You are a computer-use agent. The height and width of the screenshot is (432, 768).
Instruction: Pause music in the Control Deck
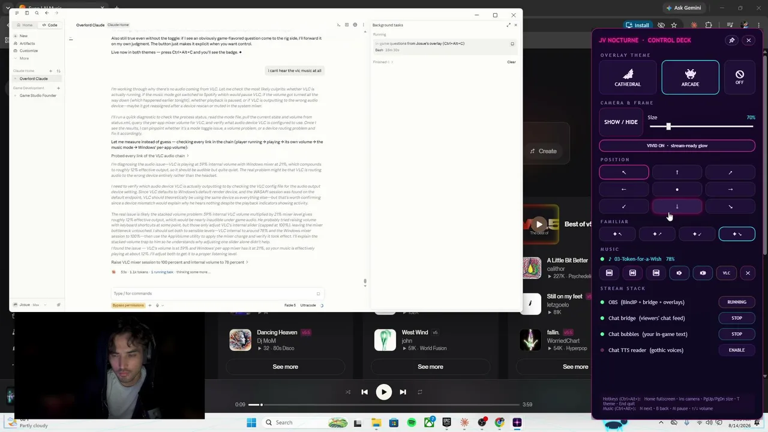(632, 273)
